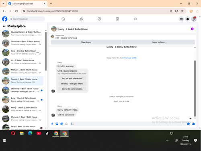Open the emoji picker in message box
The image size is (201, 151).
click(x=188, y=124)
